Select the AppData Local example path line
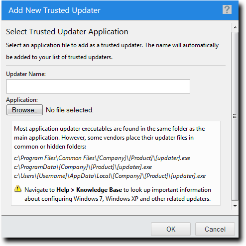The height and width of the screenshot is (246, 246). [x=110, y=176]
